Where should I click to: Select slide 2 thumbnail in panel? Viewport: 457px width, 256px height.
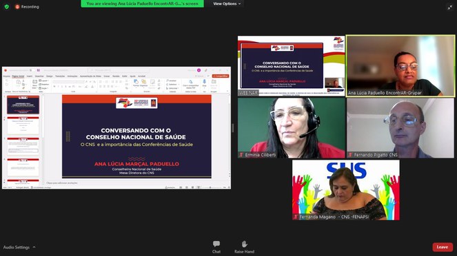23,126
